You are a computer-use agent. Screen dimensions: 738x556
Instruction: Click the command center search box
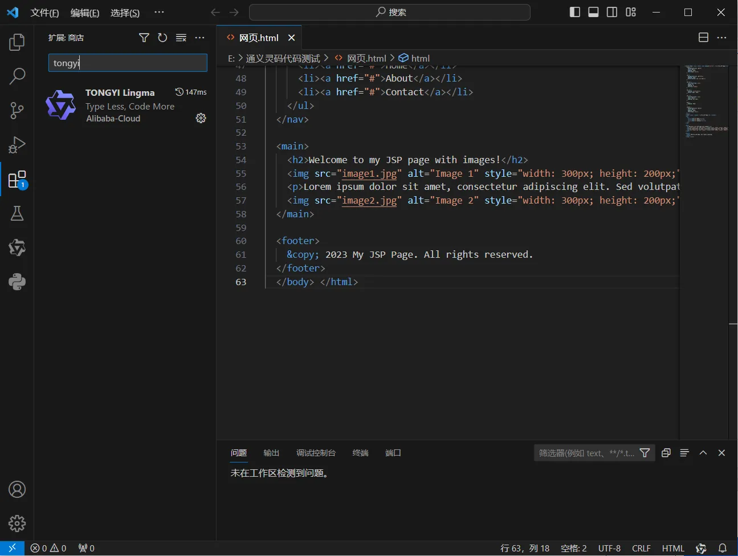(390, 12)
